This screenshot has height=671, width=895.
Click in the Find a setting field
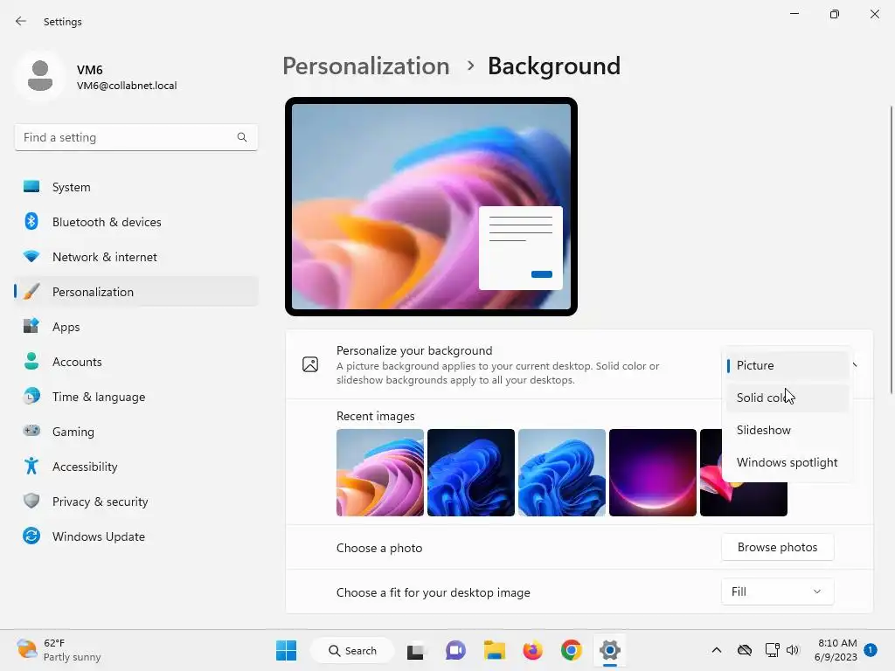tap(135, 137)
